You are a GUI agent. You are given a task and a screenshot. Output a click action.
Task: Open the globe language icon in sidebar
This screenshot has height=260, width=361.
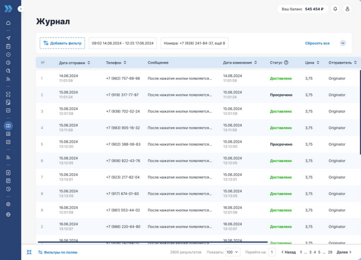(x=8, y=215)
